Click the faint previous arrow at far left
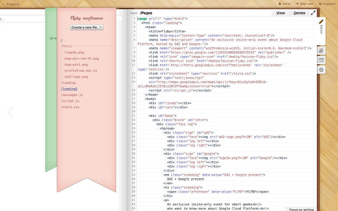The width and height of the screenshot is (338, 211). (x=11, y=112)
